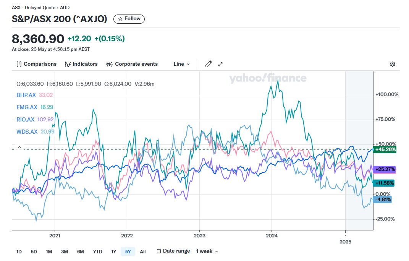Open chart settings gear
This screenshot has width=409, height=261.
point(392,64)
